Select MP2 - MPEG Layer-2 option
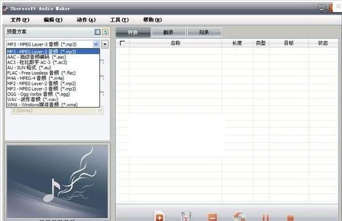Screen dimensions: 342x221 pyautogui.click(x=53, y=83)
